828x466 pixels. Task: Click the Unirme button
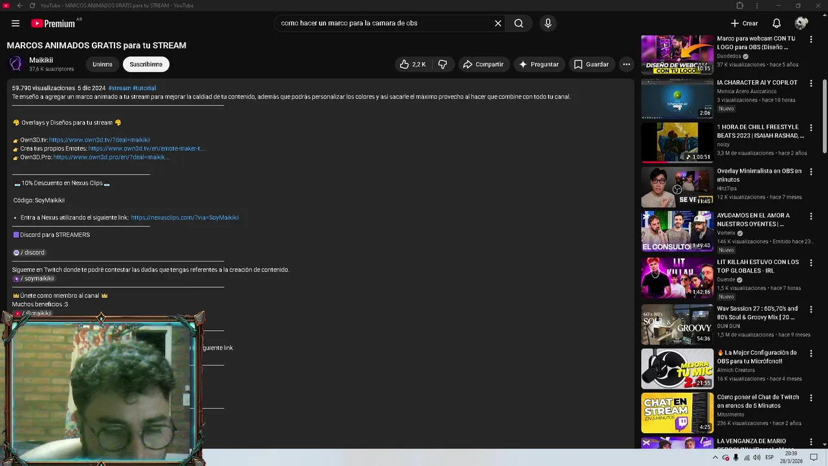click(x=102, y=64)
